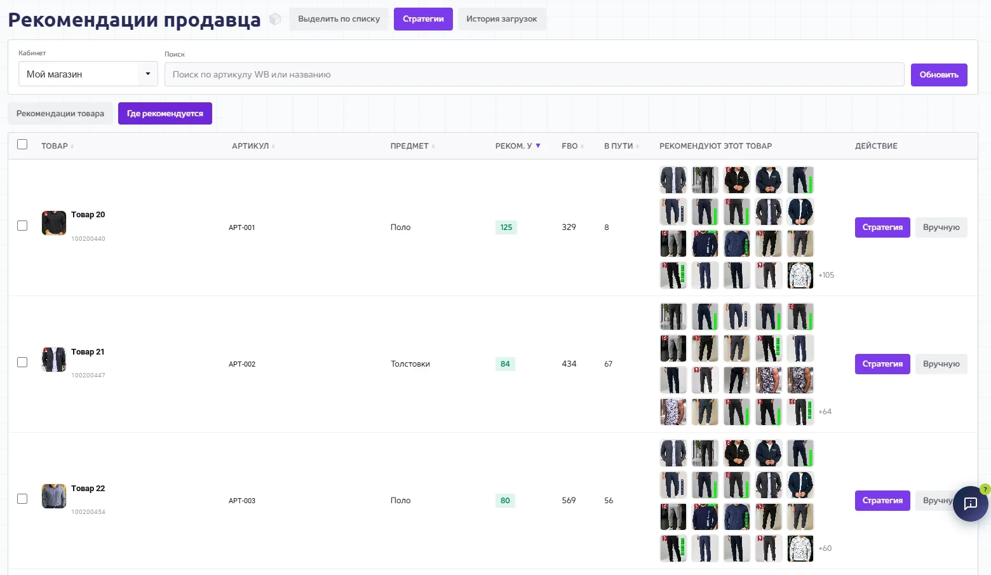Sort by FBO column sort icon

coord(582,147)
